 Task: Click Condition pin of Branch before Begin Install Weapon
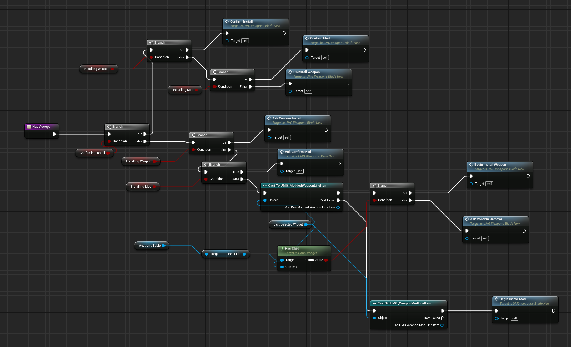point(374,200)
